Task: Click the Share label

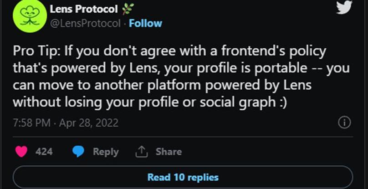Action: point(169,152)
